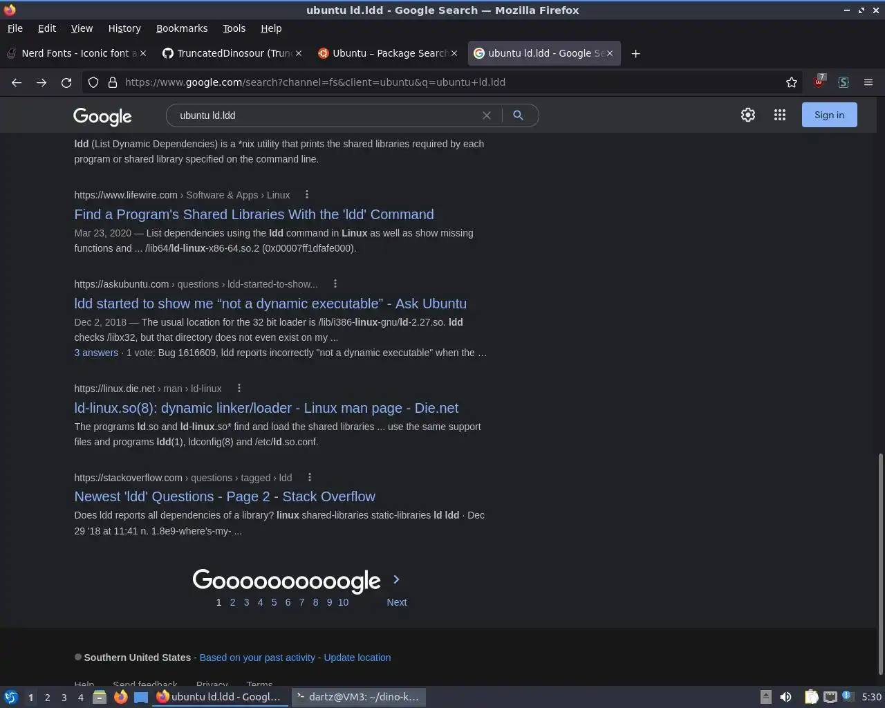Open 'Find a Program's Shared Libraries' result

tap(254, 214)
